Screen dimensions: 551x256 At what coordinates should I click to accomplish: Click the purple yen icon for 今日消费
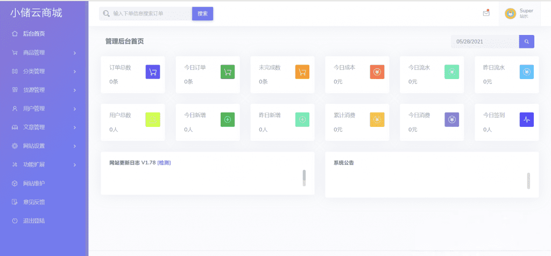coord(452,119)
